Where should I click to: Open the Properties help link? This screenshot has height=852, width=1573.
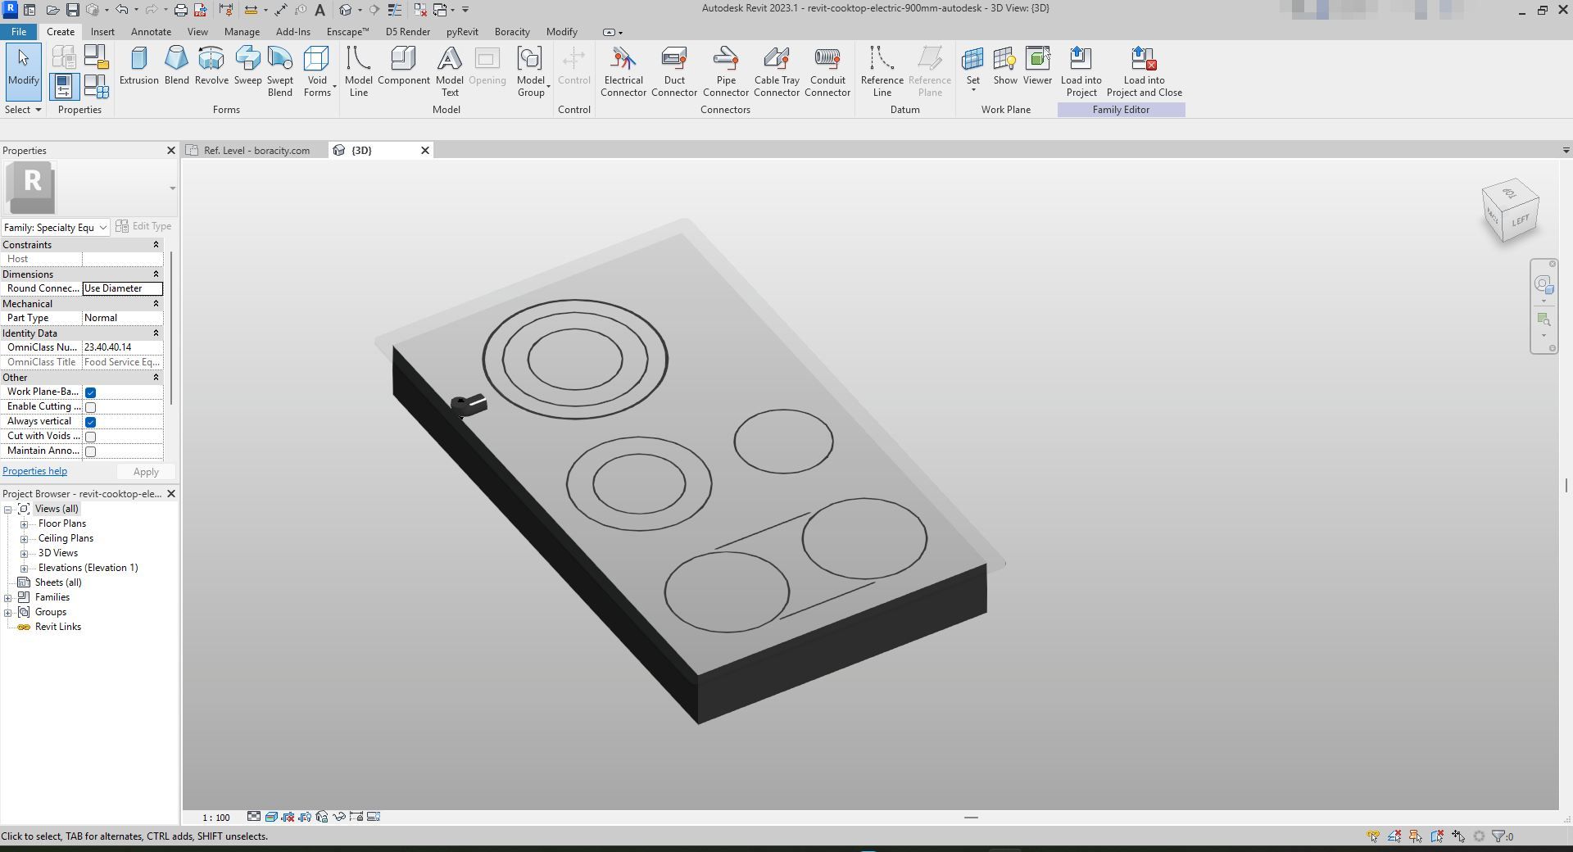point(34,471)
